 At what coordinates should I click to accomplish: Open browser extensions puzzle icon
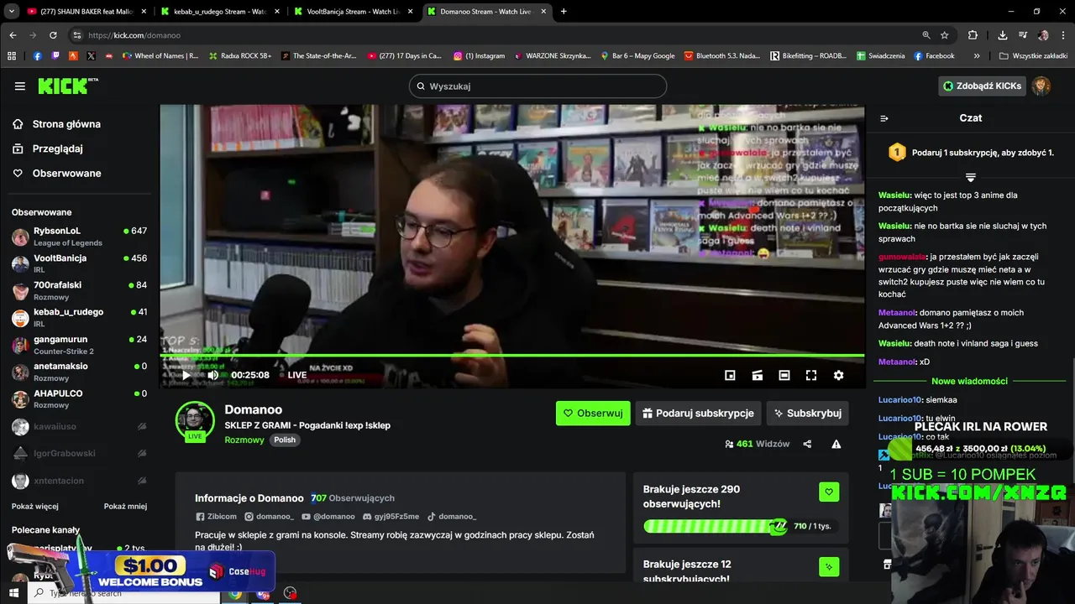(x=973, y=35)
